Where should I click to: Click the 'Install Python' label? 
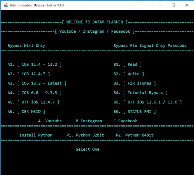click(36, 135)
